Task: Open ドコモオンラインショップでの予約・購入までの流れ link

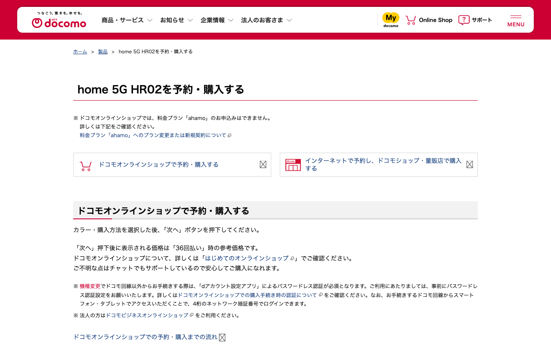Action: pos(145,337)
